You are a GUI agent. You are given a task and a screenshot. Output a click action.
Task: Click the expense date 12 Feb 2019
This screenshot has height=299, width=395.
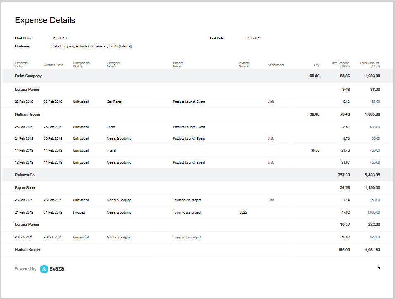click(x=24, y=162)
